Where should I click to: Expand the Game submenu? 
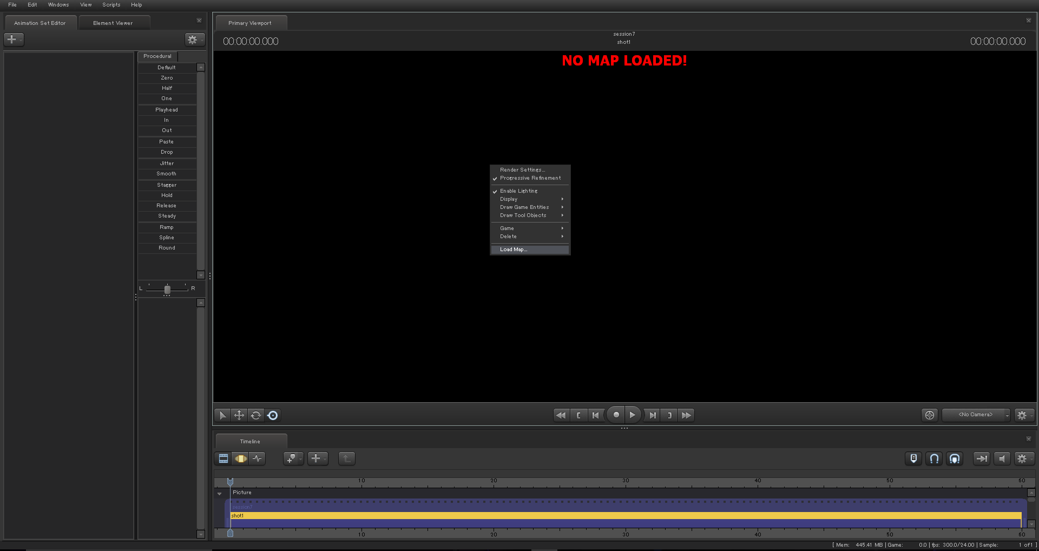tap(530, 228)
